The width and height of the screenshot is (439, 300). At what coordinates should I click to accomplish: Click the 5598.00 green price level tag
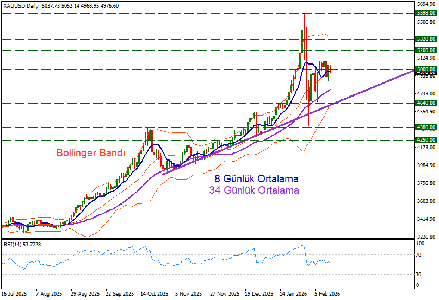pos(425,12)
